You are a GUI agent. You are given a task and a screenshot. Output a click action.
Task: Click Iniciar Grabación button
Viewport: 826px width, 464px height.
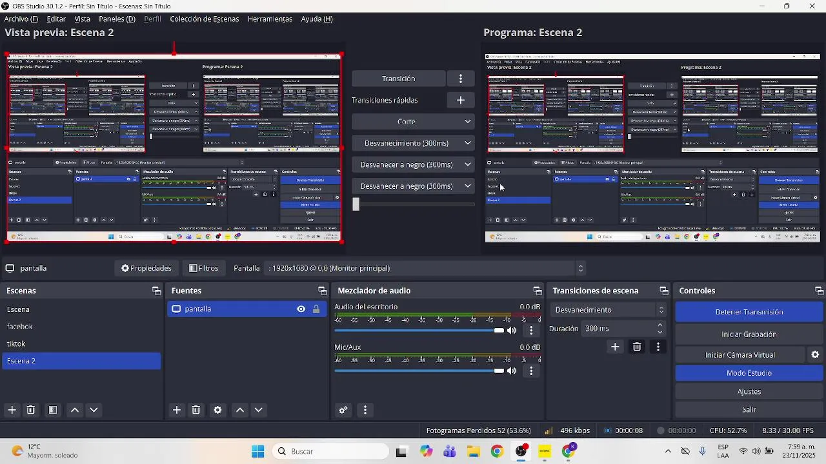tap(749, 334)
